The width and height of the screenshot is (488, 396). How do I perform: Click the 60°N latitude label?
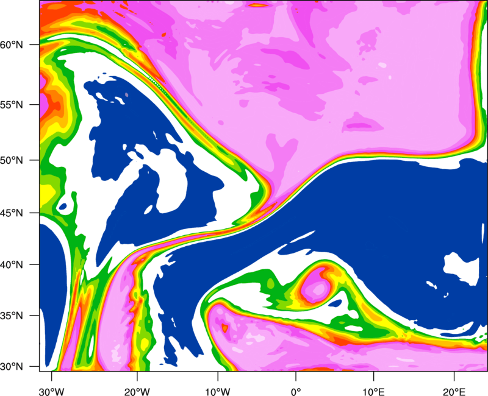pos(12,45)
